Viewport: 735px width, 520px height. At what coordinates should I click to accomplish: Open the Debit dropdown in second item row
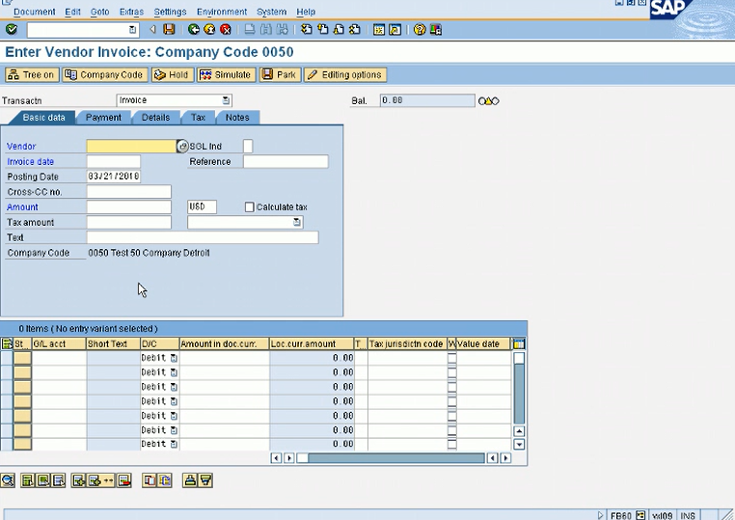click(x=174, y=372)
